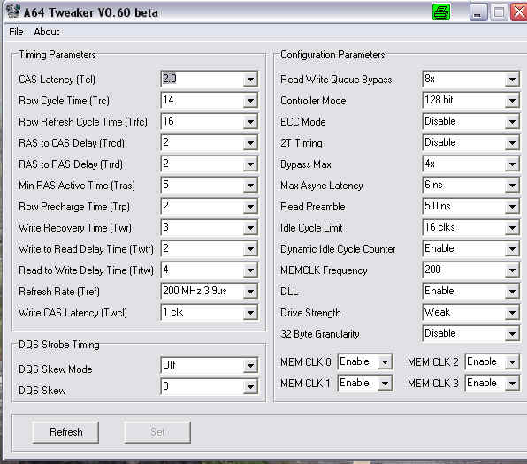This screenshot has height=464, width=527.
Task: Expand the MEM CLK 3 dropdown
Action: pyautogui.click(x=512, y=384)
